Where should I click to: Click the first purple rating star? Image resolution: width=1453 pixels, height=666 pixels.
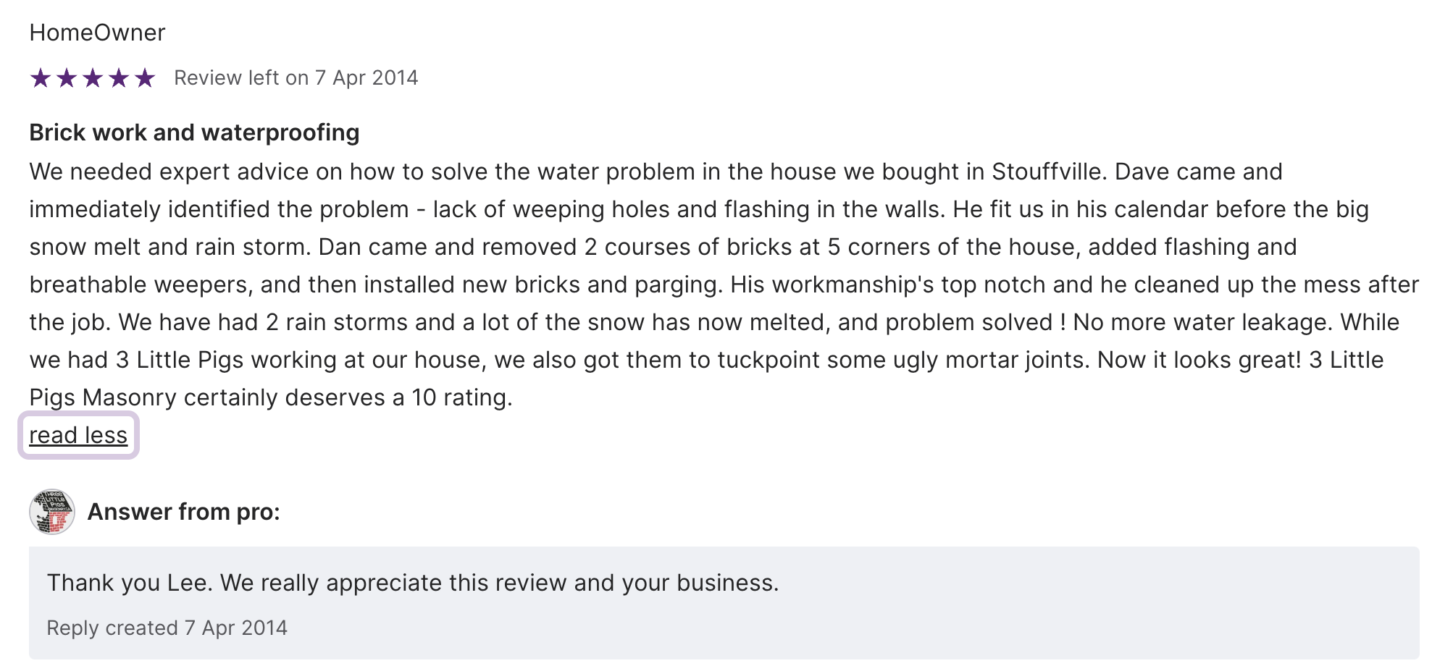click(41, 78)
